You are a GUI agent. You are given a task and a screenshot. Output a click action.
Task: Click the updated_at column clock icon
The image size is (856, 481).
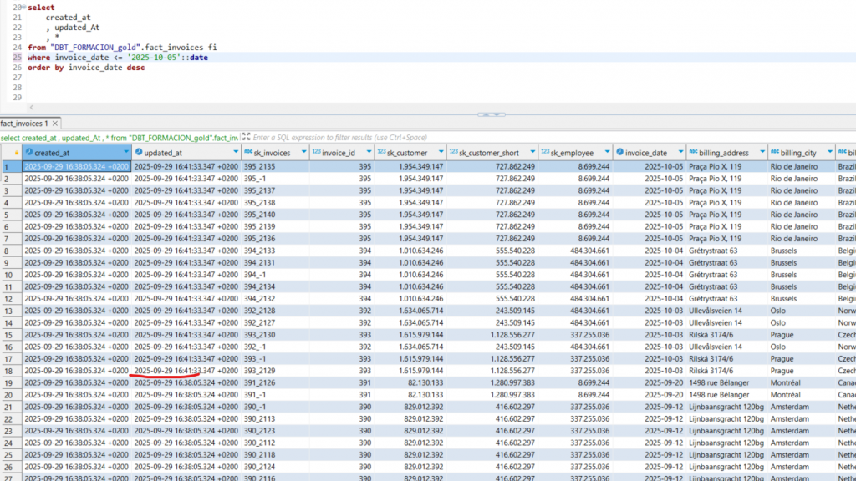click(x=139, y=153)
